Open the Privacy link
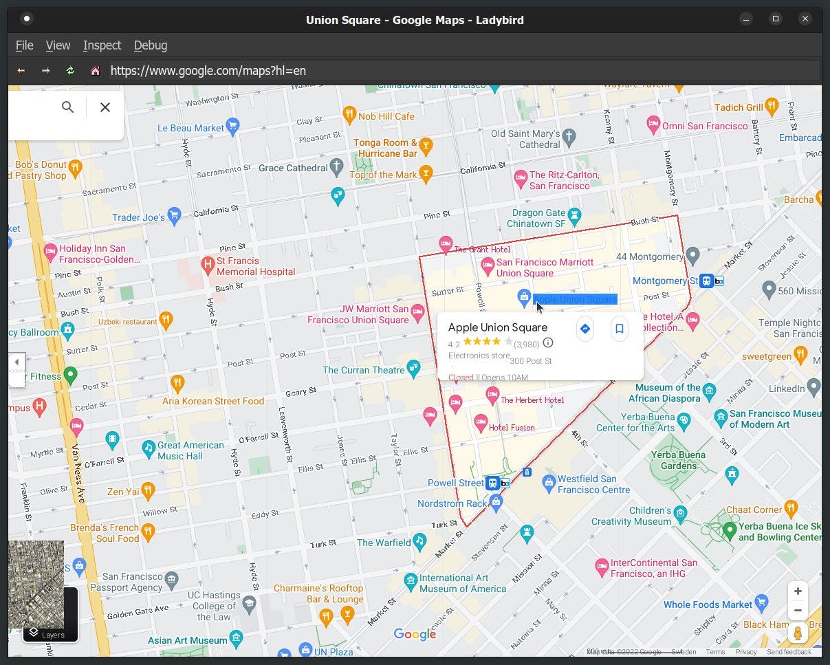This screenshot has width=830, height=665. (x=746, y=652)
